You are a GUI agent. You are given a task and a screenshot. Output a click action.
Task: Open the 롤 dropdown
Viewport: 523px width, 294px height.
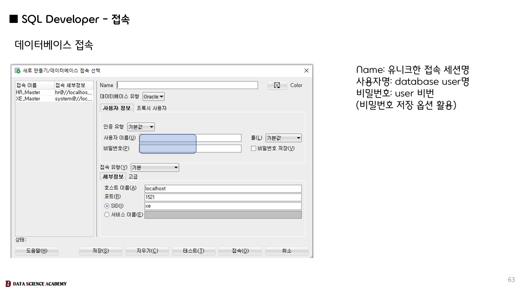(x=283, y=138)
